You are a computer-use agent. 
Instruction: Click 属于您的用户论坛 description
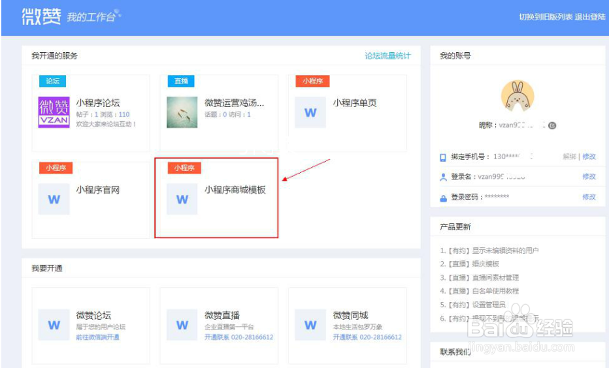pyautogui.click(x=101, y=327)
